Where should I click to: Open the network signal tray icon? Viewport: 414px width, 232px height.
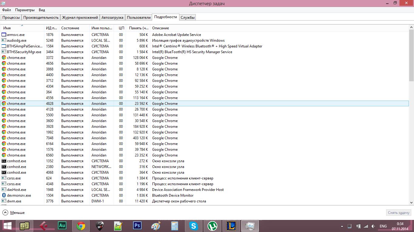point(366,226)
